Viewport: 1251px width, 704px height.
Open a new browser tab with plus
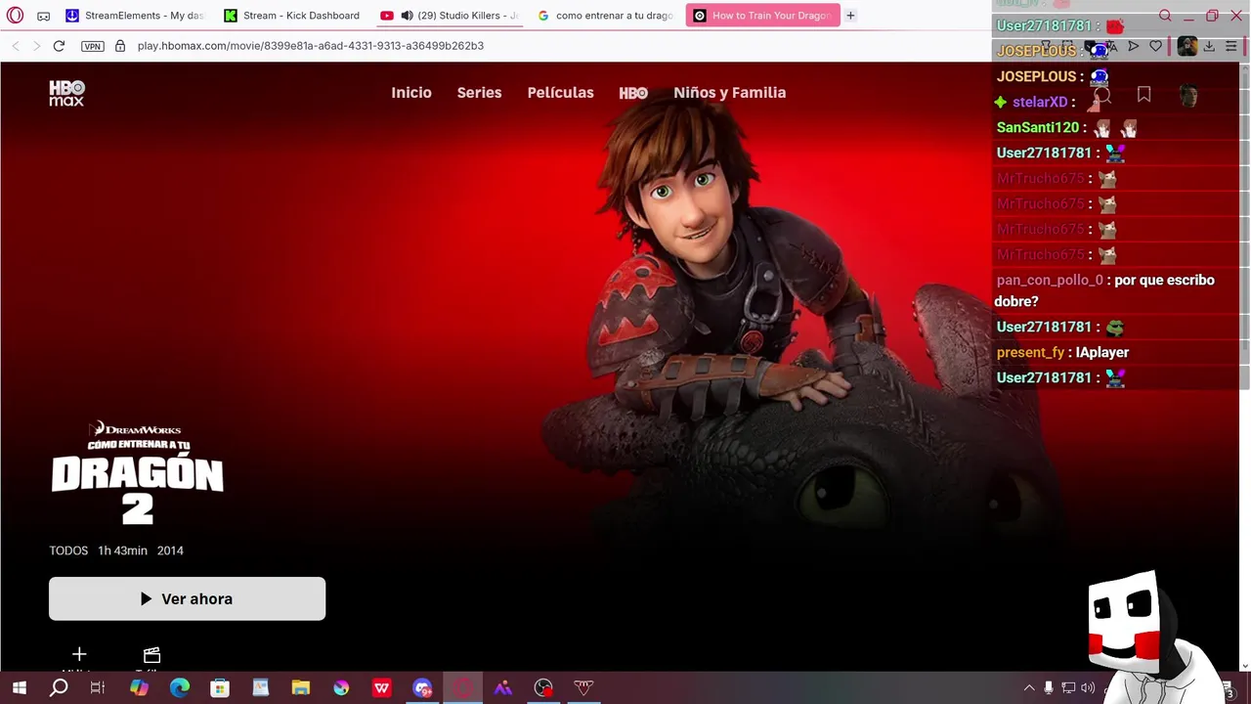pyautogui.click(x=850, y=16)
